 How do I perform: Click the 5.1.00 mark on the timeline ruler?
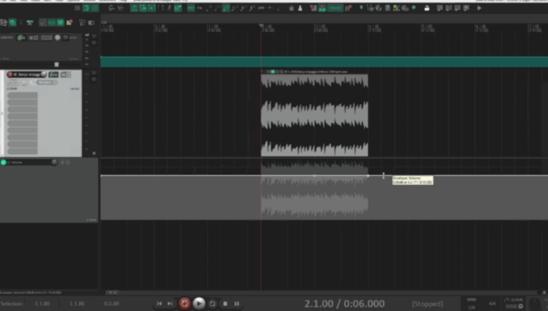click(x=428, y=27)
